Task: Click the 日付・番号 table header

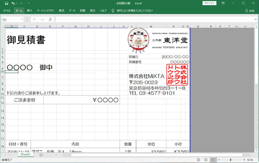Action: tap(18, 144)
